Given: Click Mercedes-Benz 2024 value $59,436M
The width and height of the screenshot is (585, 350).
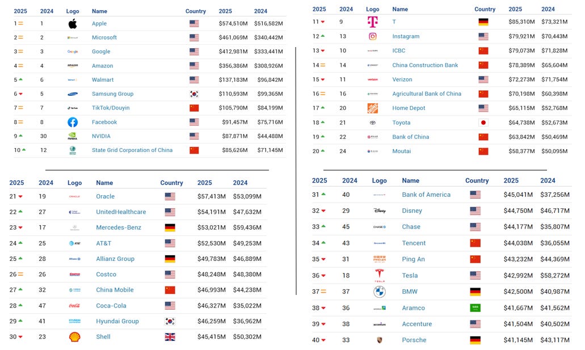Looking at the screenshot, I should 247,227.
